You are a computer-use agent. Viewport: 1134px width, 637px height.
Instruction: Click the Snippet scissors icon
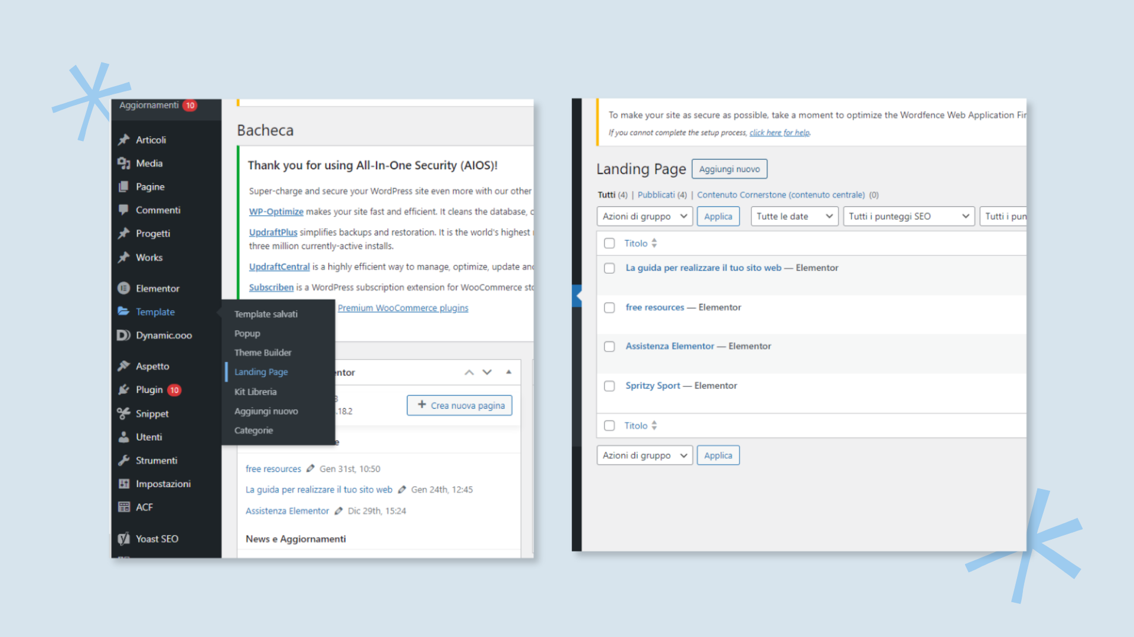coord(123,413)
